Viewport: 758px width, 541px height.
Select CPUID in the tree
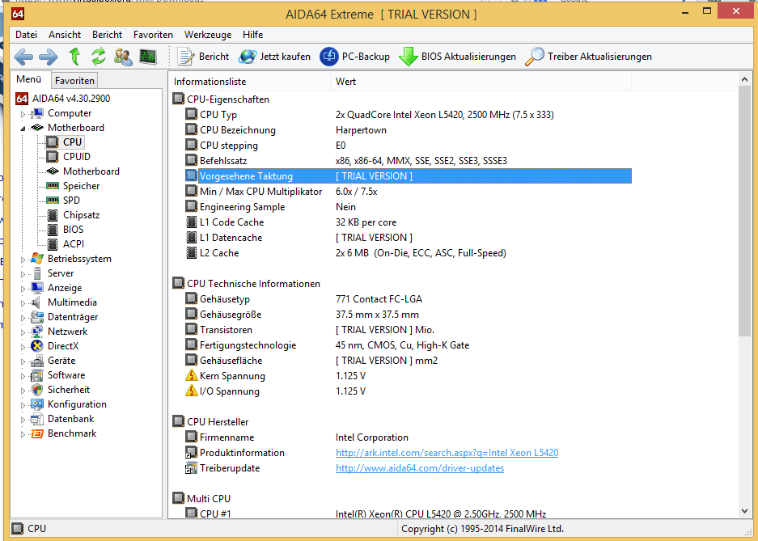[76, 157]
